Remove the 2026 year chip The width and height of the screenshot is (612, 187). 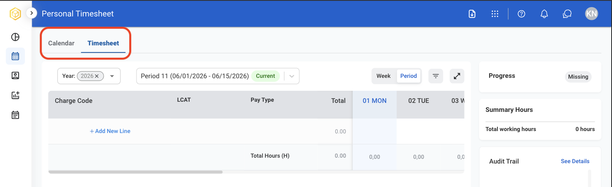[97, 76]
